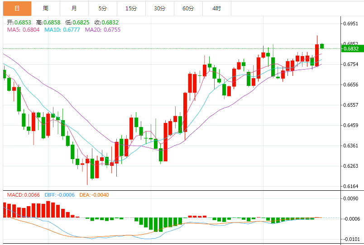Click the DEA:-0.0040 indicator value

(94, 195)
